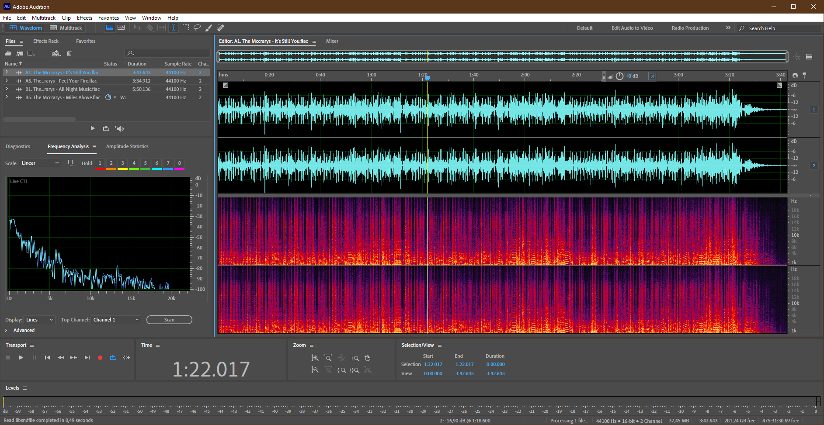Start recording with the red Record button
Image resolution: width=824 pixels, height=425 pixels.
click(100, 357)
